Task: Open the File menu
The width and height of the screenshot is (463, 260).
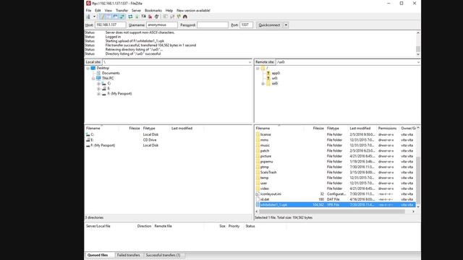Action: click(x=88, y=10)
